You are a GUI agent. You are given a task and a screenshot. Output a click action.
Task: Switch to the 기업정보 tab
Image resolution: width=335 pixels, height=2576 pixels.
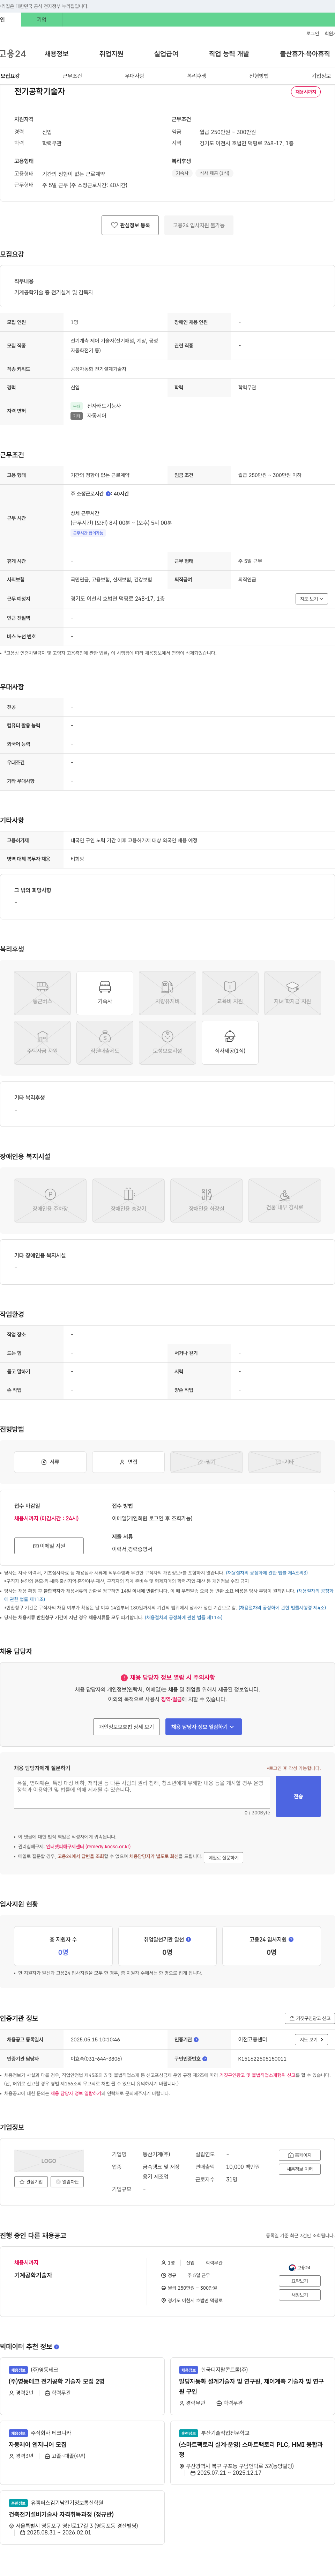(x=321, y=76)
